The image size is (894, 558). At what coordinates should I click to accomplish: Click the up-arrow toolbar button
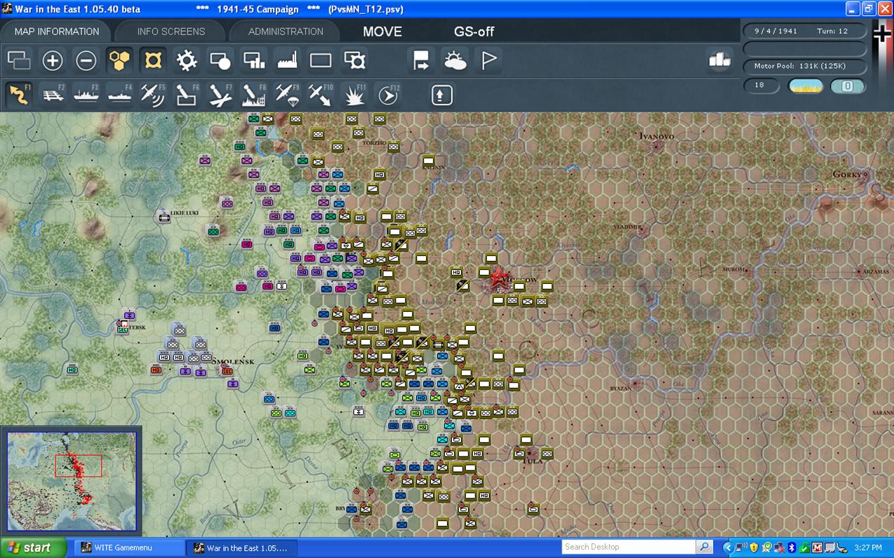click(x=441, y=95)
